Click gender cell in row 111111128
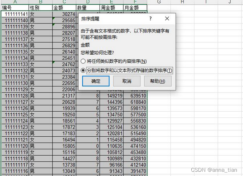The image size is (243, 176). pos(40,96)
